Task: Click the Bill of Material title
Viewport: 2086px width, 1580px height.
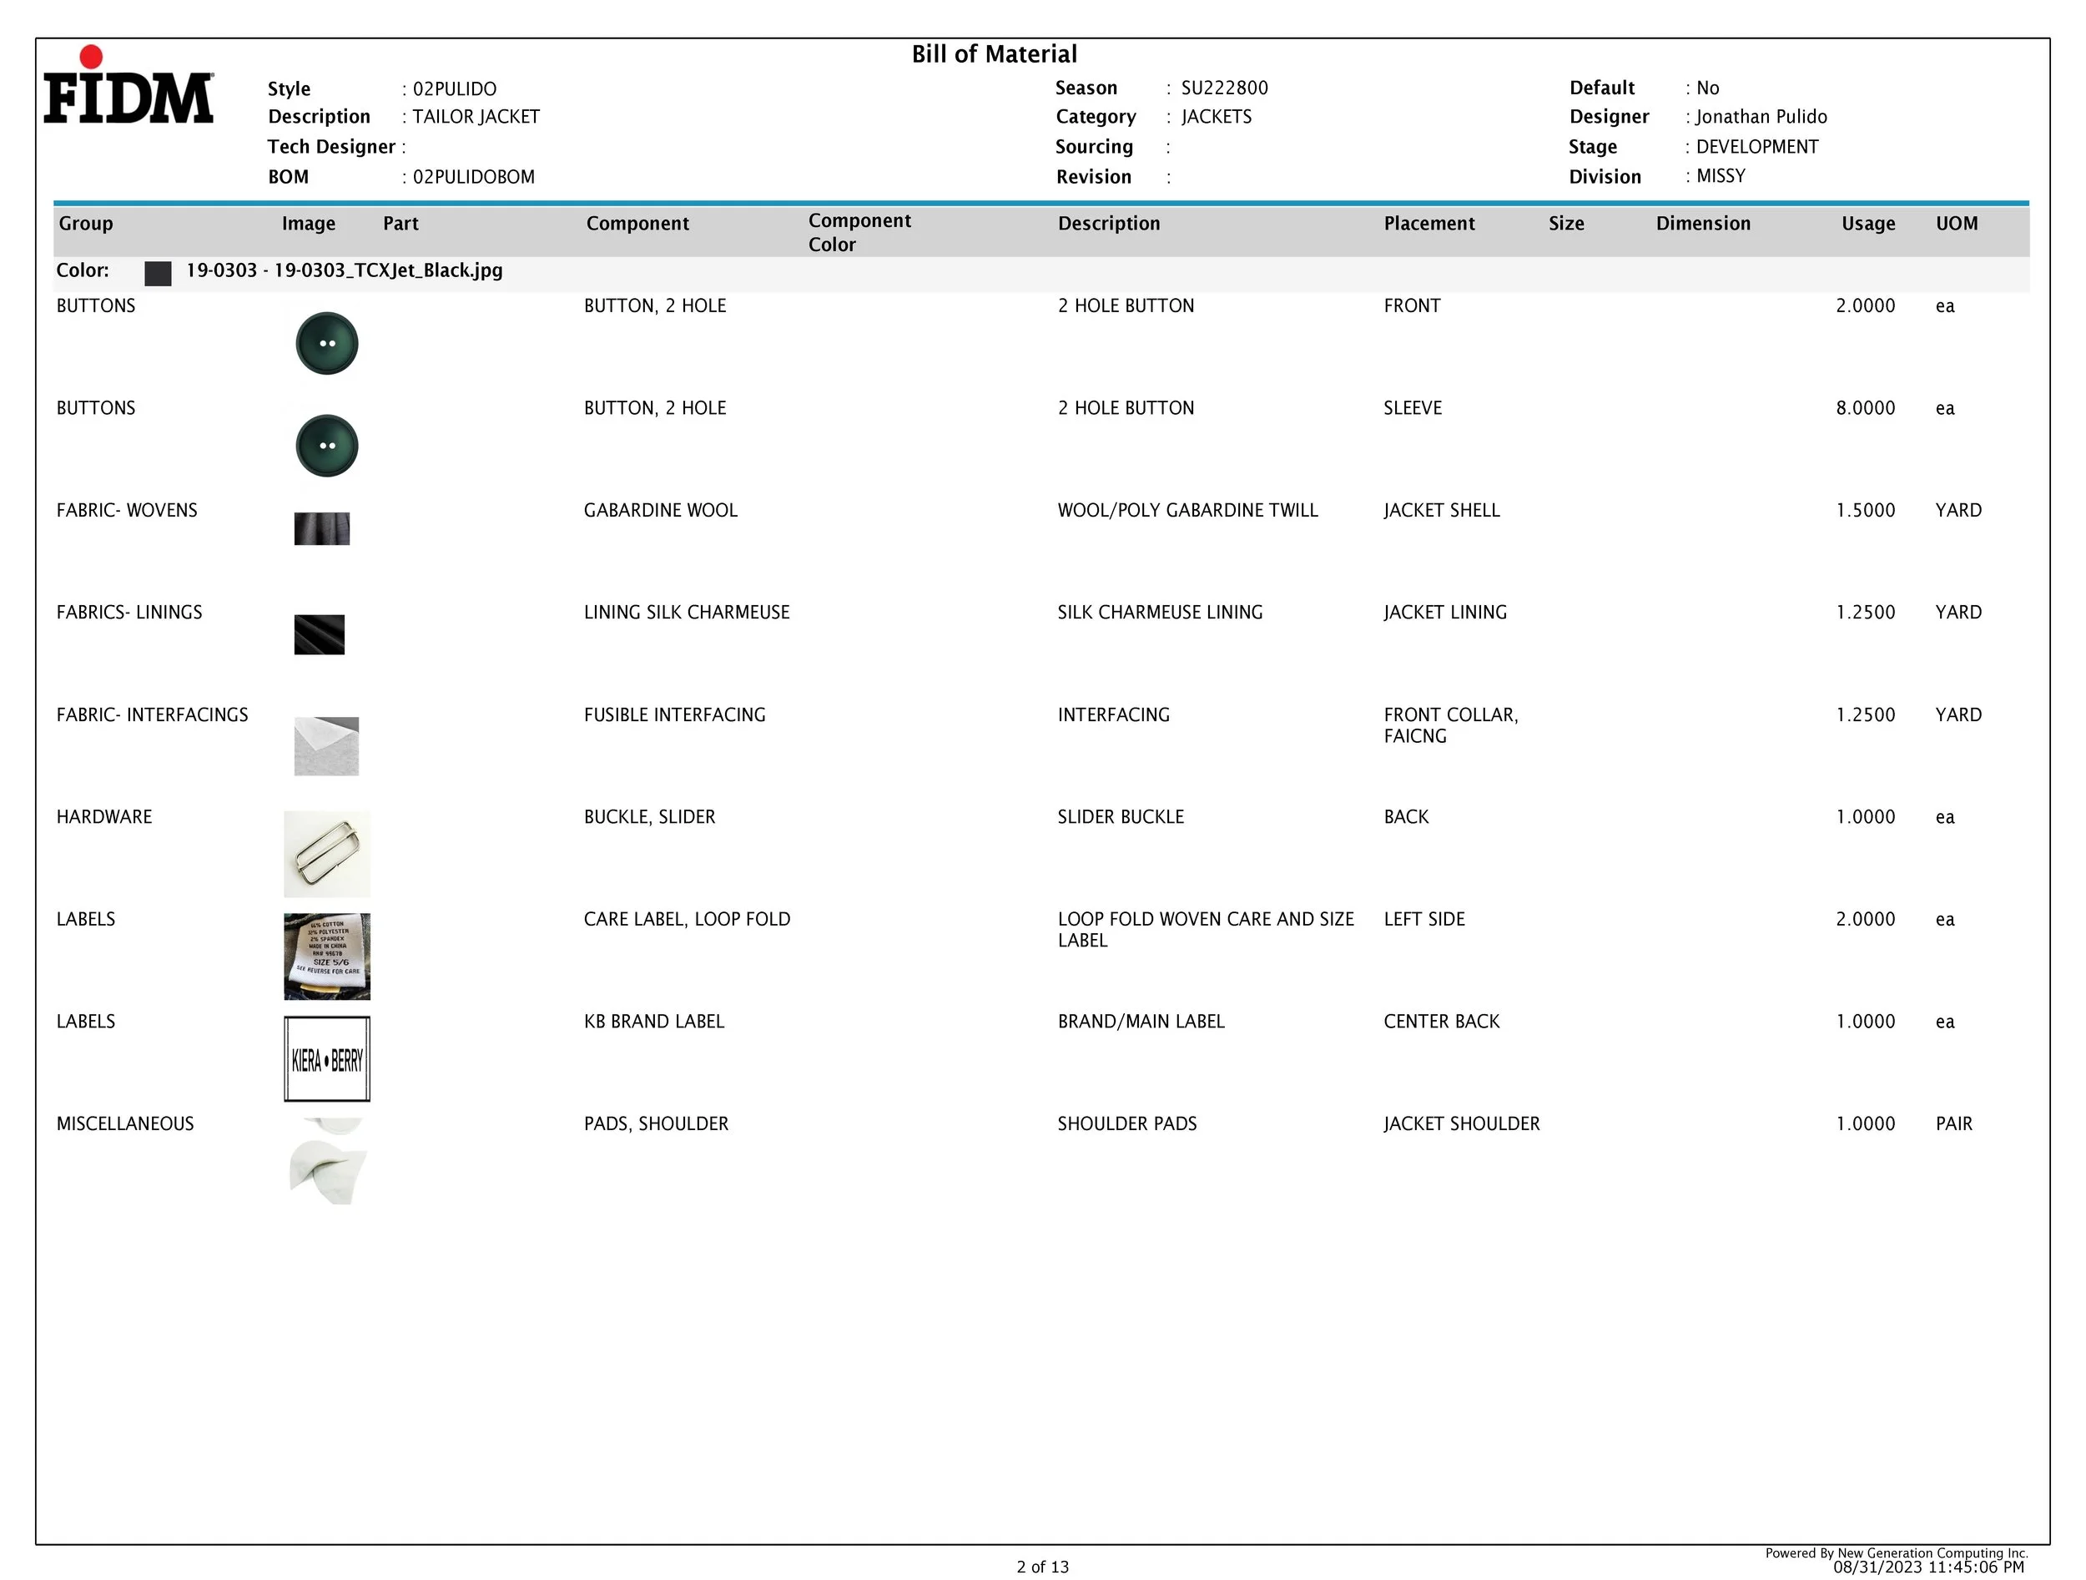Action: point(994,55)
